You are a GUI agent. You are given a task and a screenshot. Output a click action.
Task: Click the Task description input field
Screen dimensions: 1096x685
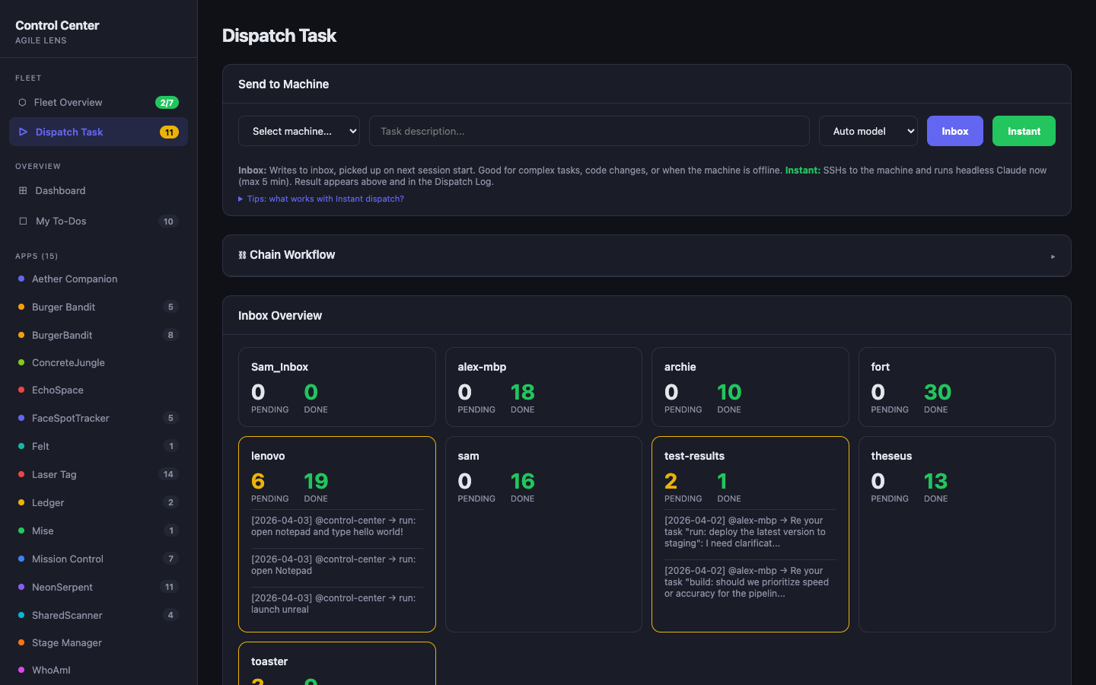pos(588,131)
